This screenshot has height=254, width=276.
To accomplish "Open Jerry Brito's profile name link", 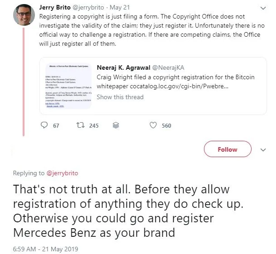I will click(x=56, y=8).
